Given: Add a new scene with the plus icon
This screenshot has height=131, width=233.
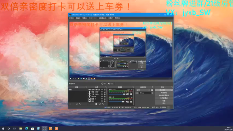Looking at the screenshot, I should pos(70,104).
